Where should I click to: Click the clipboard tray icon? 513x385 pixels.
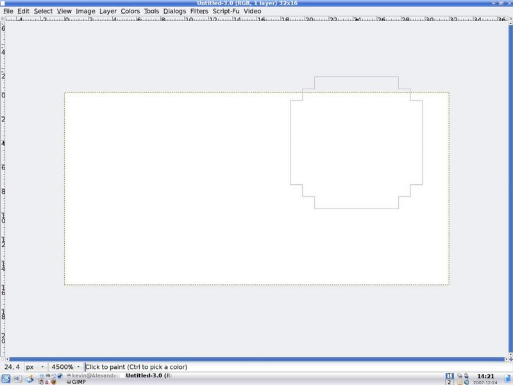[x=460, y=382]
